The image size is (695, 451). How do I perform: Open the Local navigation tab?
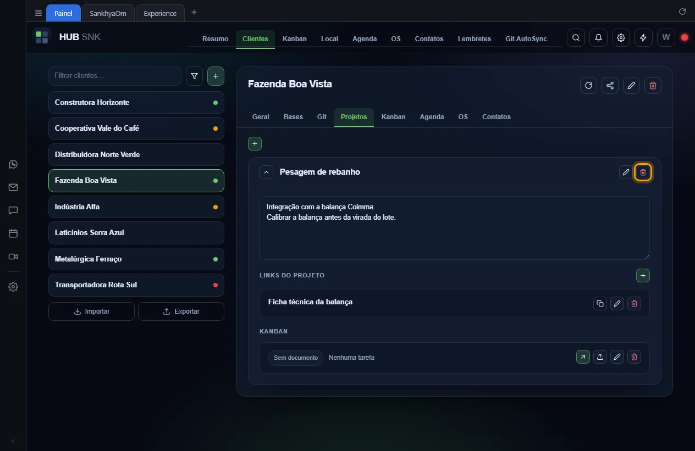click(329, 39)
